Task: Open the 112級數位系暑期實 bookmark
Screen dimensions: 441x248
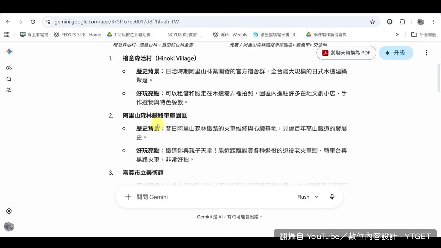Action: pos(131,34)
